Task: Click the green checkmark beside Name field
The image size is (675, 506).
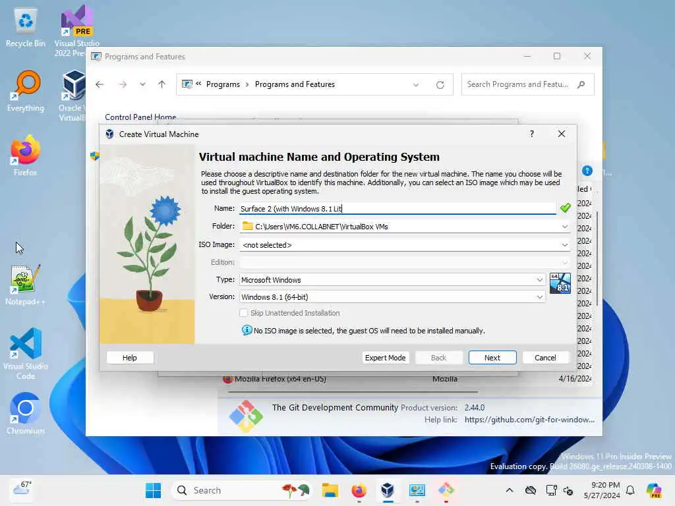Action: pyautogui.click(x=565, y=208)
